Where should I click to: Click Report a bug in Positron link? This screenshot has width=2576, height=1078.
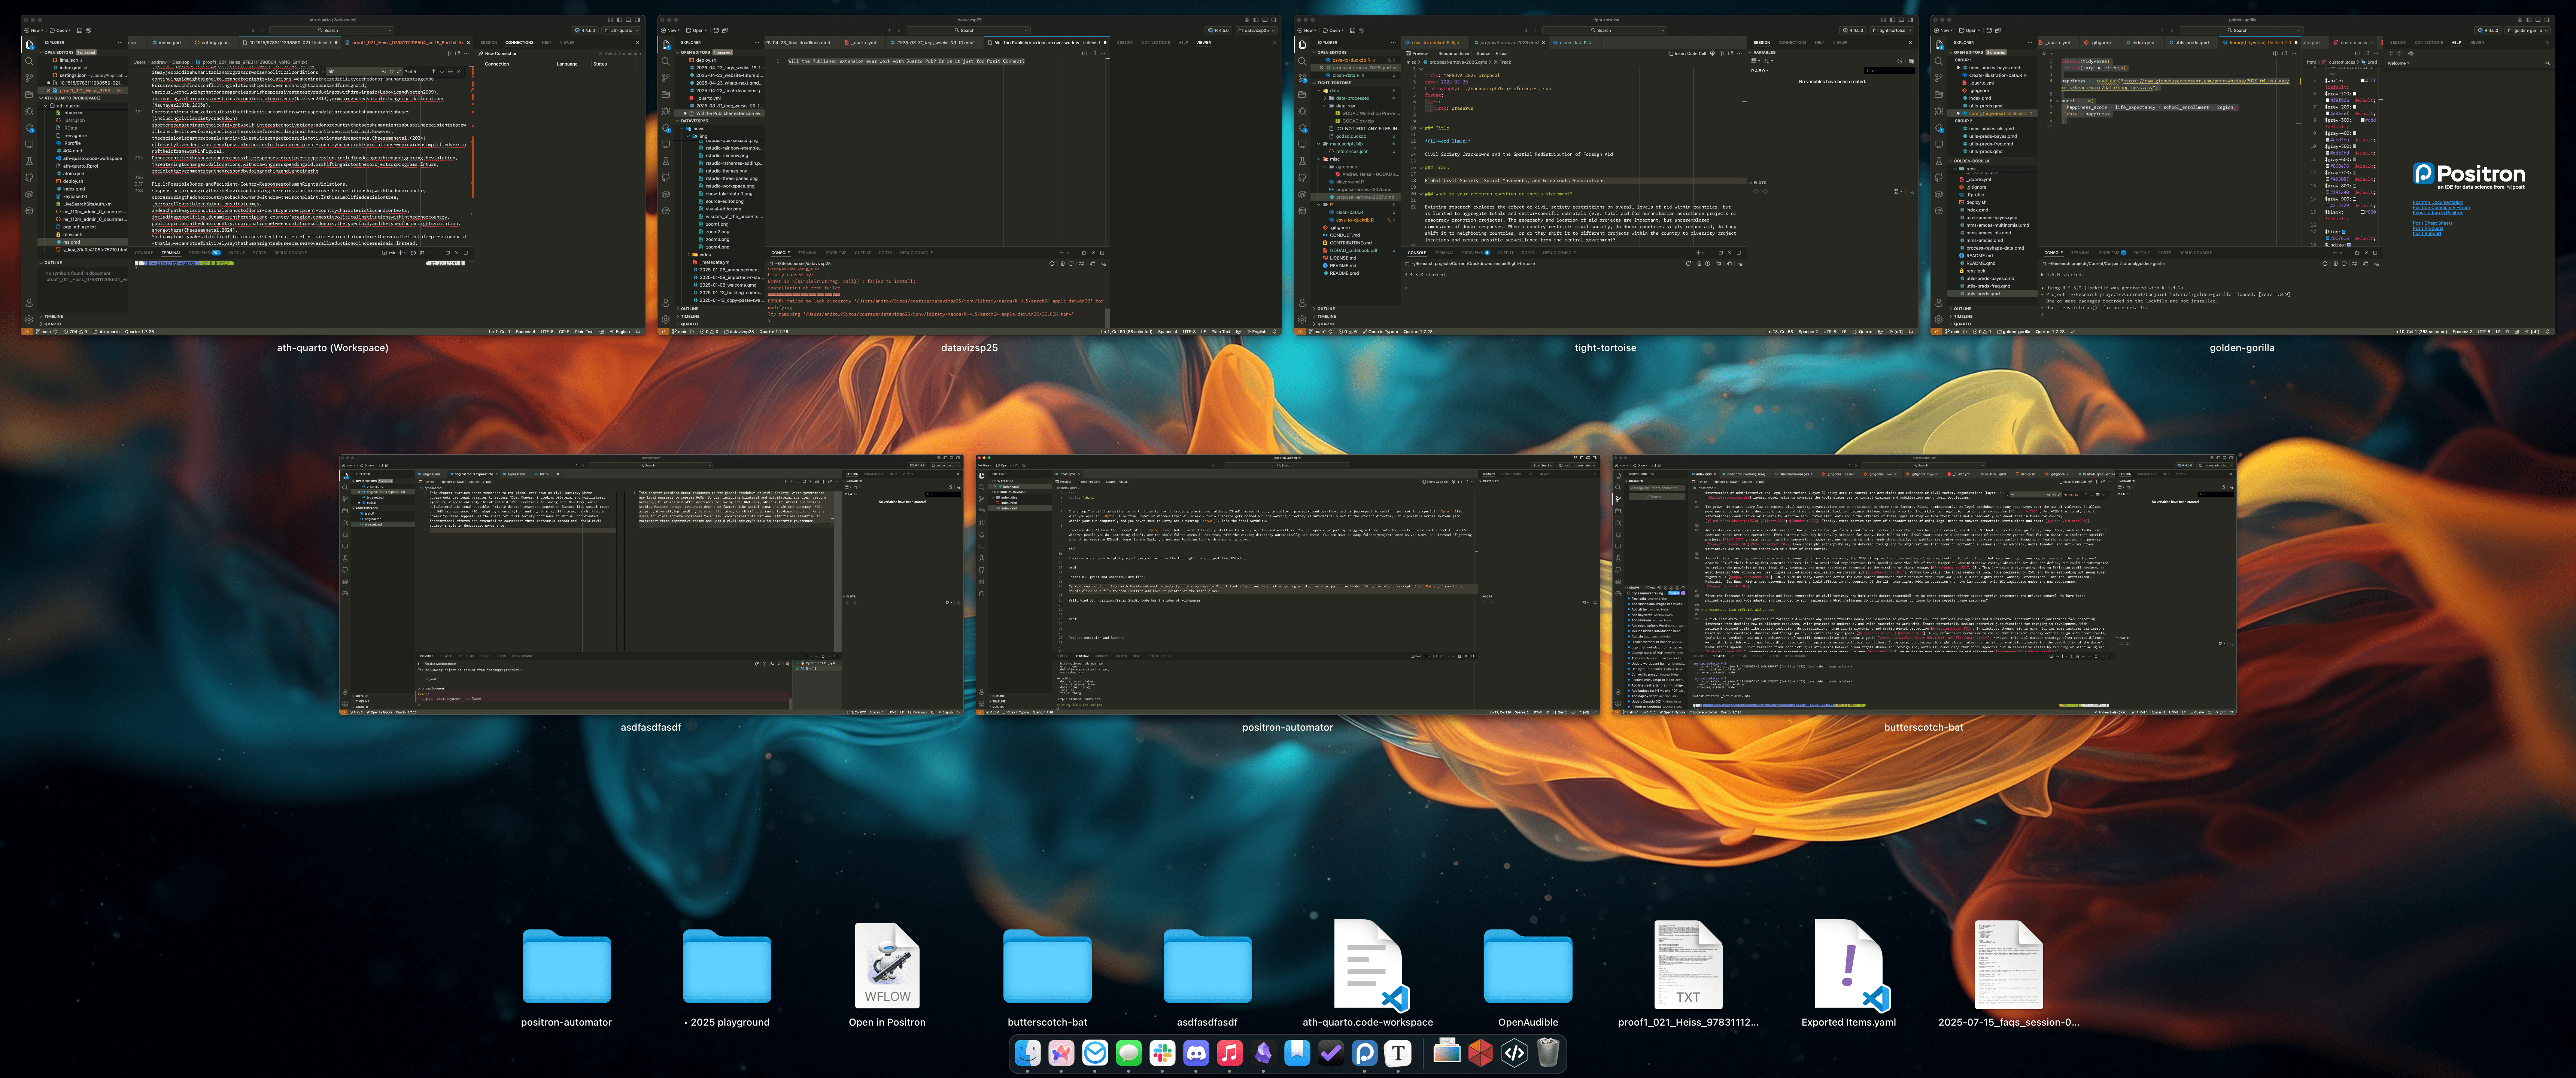(2438, 213)
